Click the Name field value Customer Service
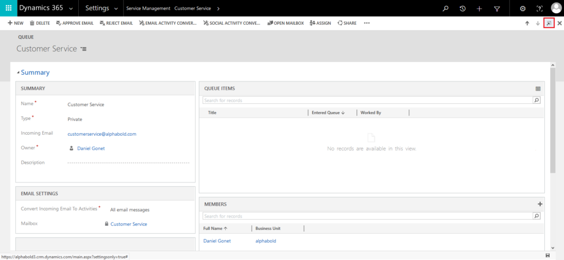Image resolution: width=564 pixels, height=260 pixels. pyautogui.click(x=86, y=104)
